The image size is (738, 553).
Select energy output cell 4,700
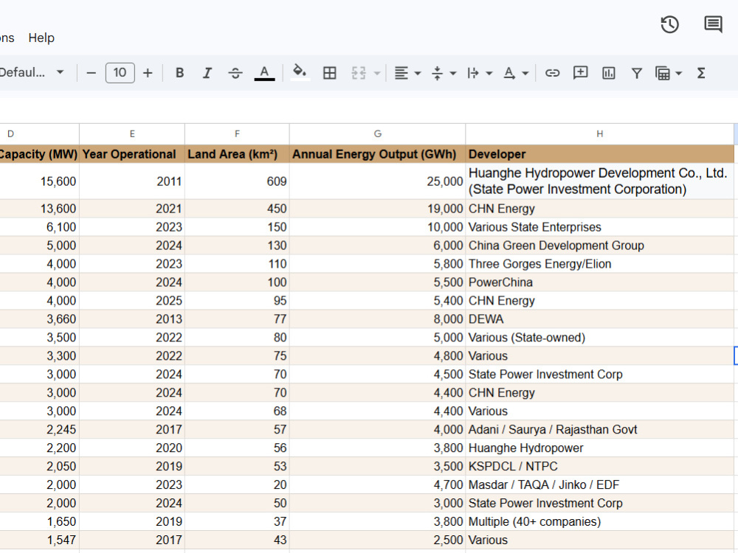tap(377, 484)
